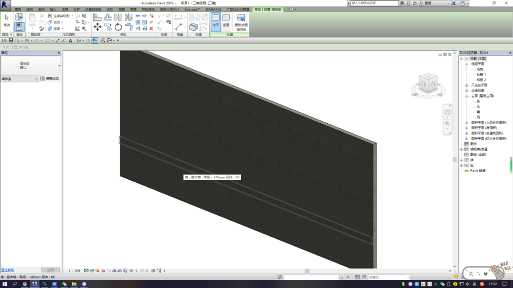This screenshot has height=288, width=513.
Task: Click the Save icon in quick access toolbar
Action: (11, 41)
